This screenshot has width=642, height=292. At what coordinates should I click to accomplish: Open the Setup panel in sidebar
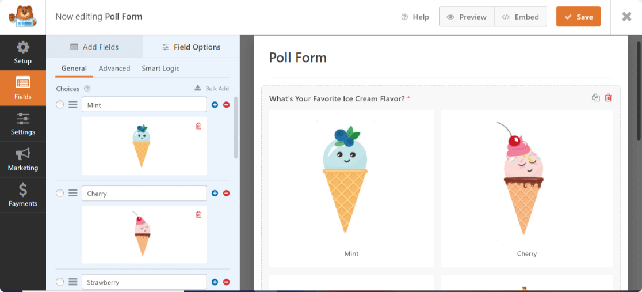point(23,52)
